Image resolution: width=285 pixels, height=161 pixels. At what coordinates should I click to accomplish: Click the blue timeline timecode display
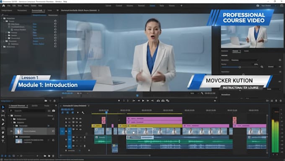(67, 109)
